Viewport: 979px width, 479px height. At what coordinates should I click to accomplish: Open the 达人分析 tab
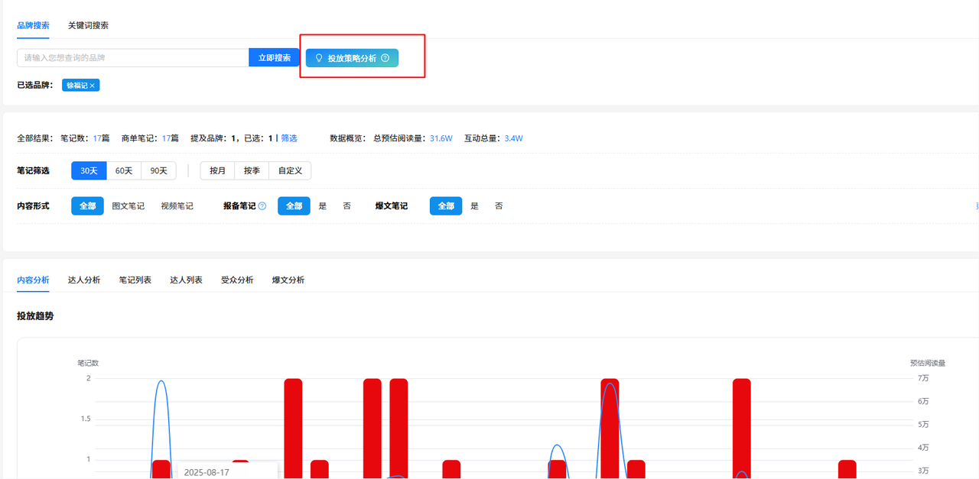(x=84, y=280)
